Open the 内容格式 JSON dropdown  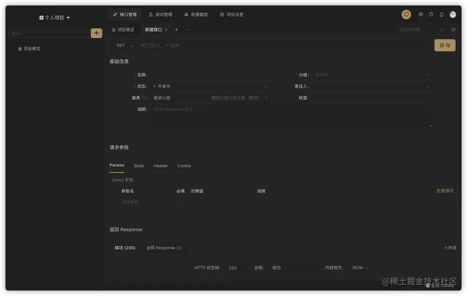(359, 268)
